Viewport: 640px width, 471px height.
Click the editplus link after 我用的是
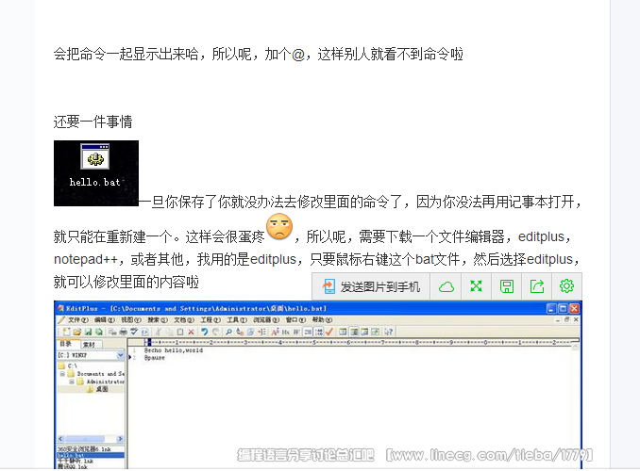(x=273, y=259)
